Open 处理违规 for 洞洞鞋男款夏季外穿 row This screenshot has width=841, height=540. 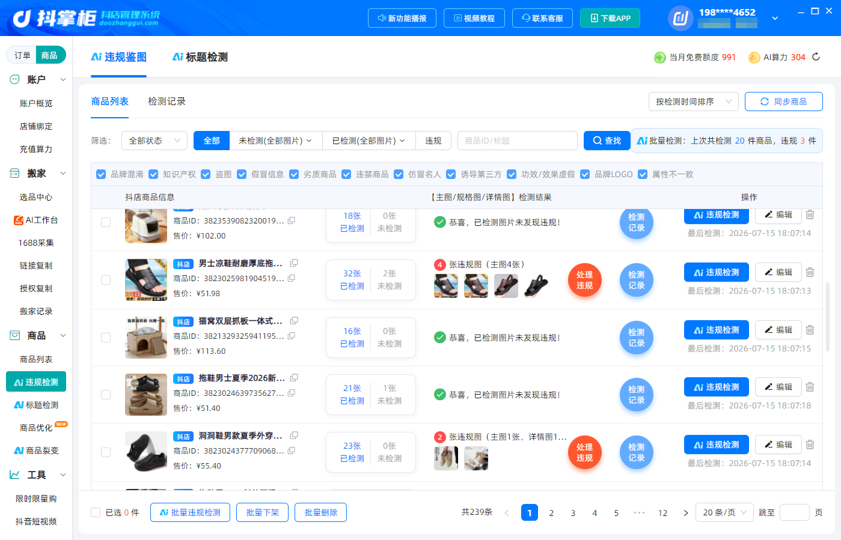click(x=585, y=452)
